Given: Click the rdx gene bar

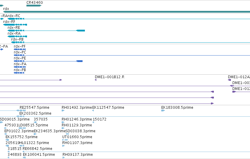Looking at the screenshot, I should click(x=127, y=12).
